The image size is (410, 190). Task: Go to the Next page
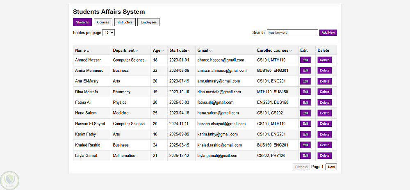[331, 167]
